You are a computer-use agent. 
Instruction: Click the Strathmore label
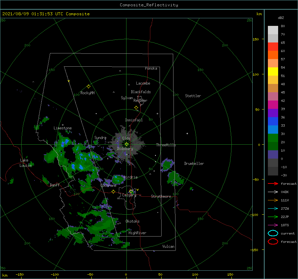(x=161, y=196)
